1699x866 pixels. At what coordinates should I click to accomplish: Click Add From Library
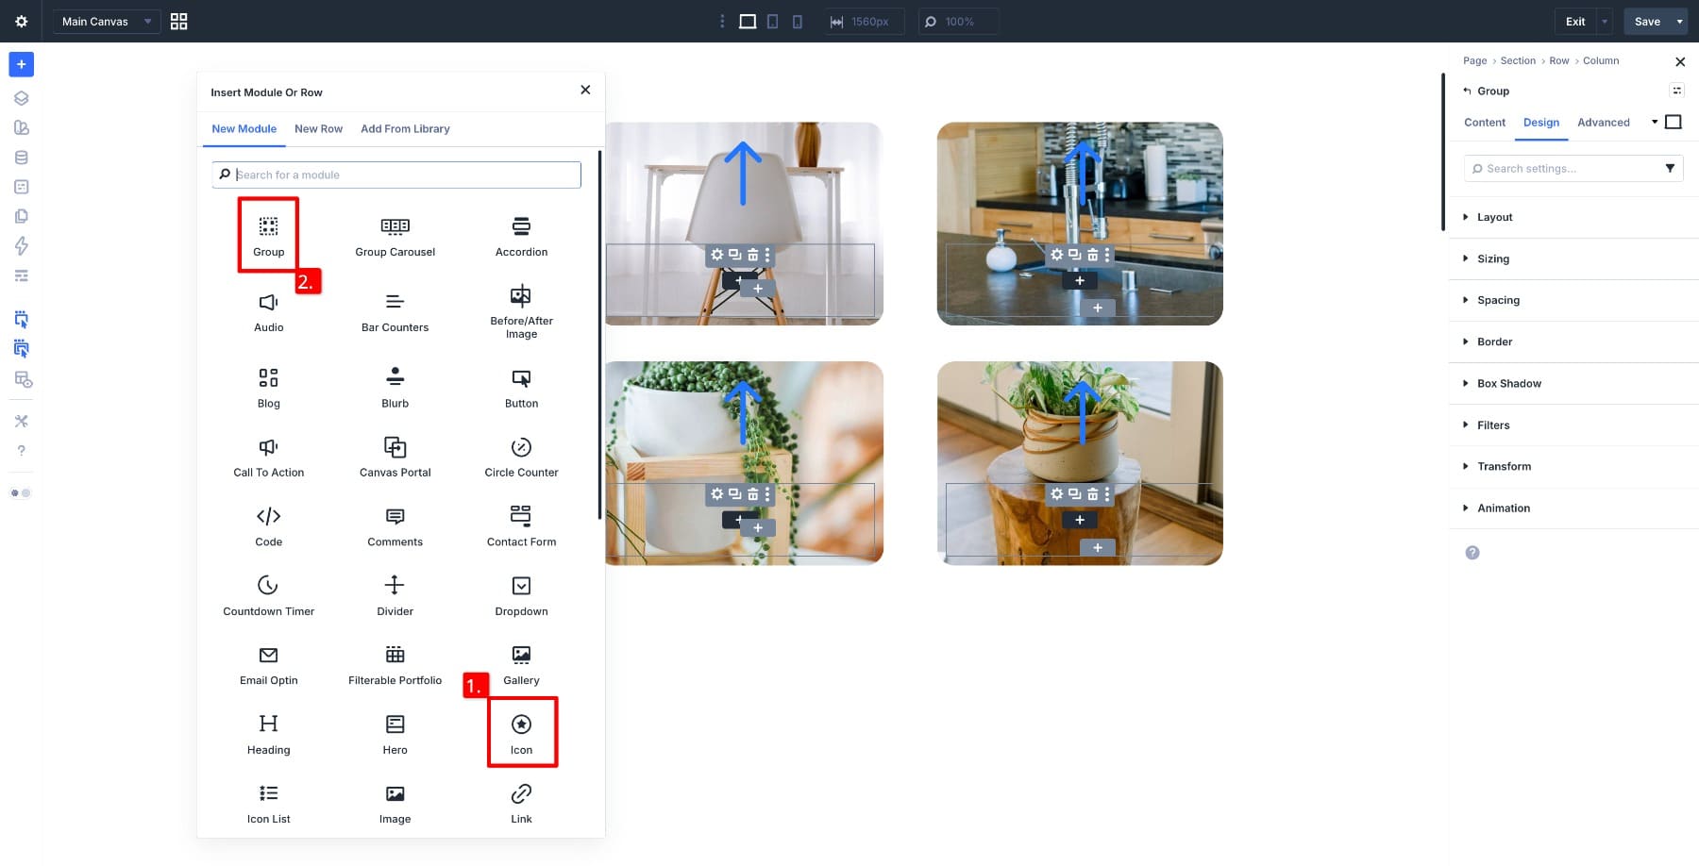[x=405, y=128]
